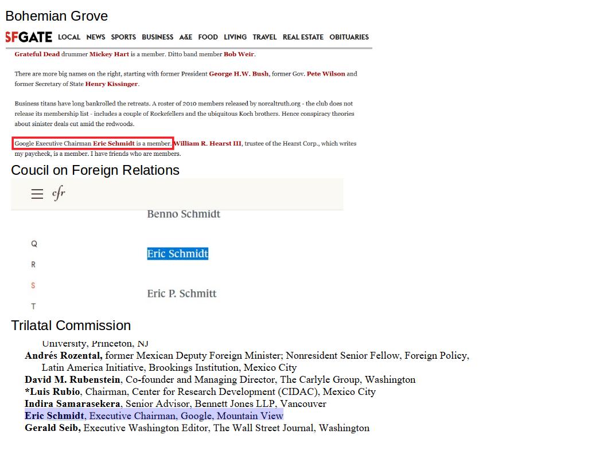Open the LIVING section
Screen dimensions: 607x455
(x=235, y=37)
